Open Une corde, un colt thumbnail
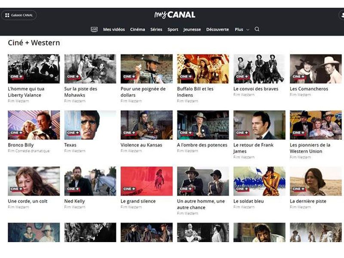This screenshot has width=344, height=258. (34, 181)
